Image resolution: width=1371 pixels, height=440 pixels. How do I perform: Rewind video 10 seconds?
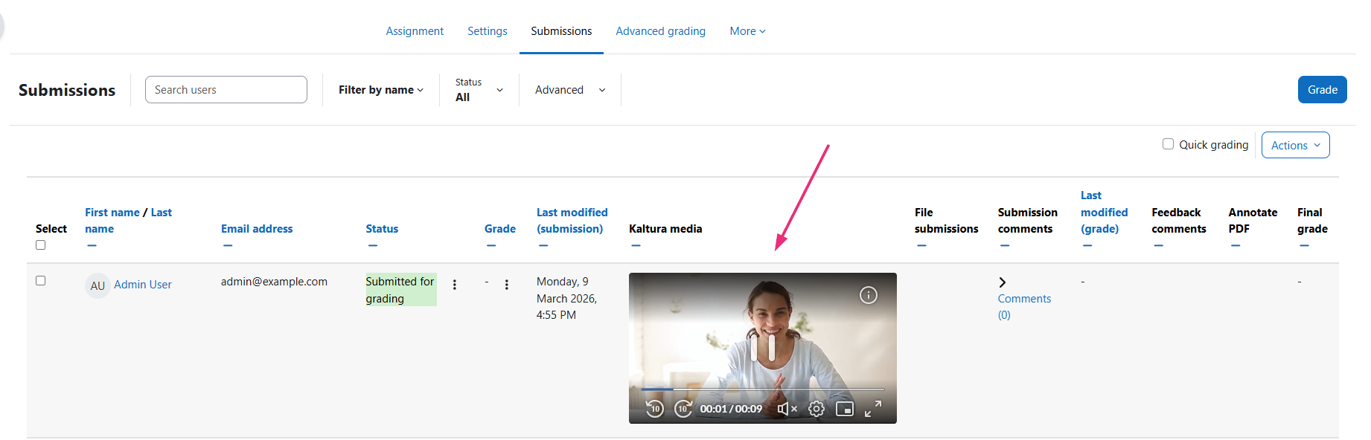[x=654, y=409]
